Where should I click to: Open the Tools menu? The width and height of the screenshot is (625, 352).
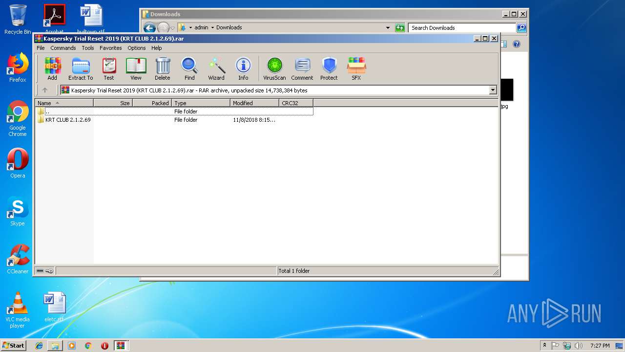click(x=88, y=48)
